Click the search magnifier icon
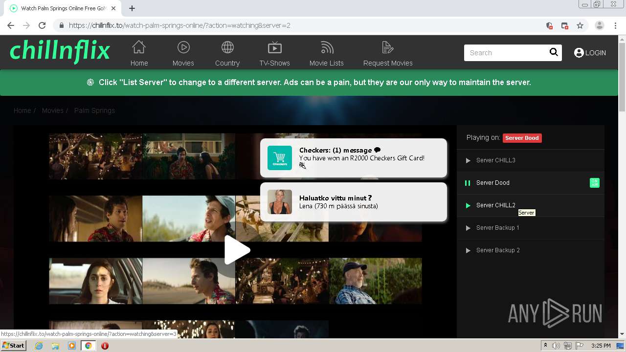 click(554, 52)
